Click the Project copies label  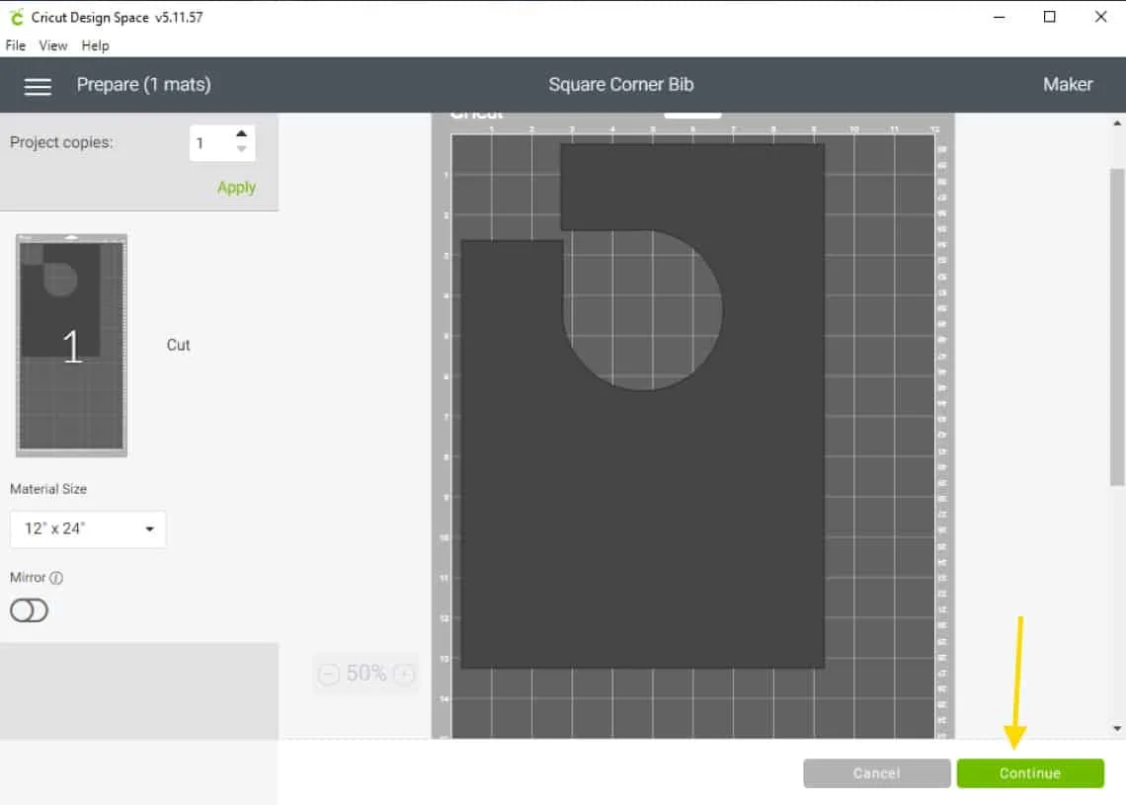pyautogui.click(x=62, y=142)
